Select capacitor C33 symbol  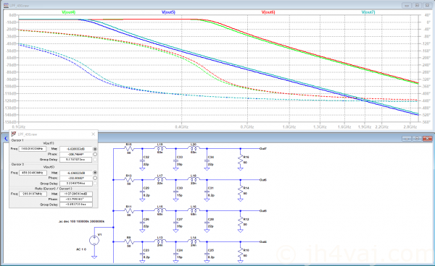point(175,161)
